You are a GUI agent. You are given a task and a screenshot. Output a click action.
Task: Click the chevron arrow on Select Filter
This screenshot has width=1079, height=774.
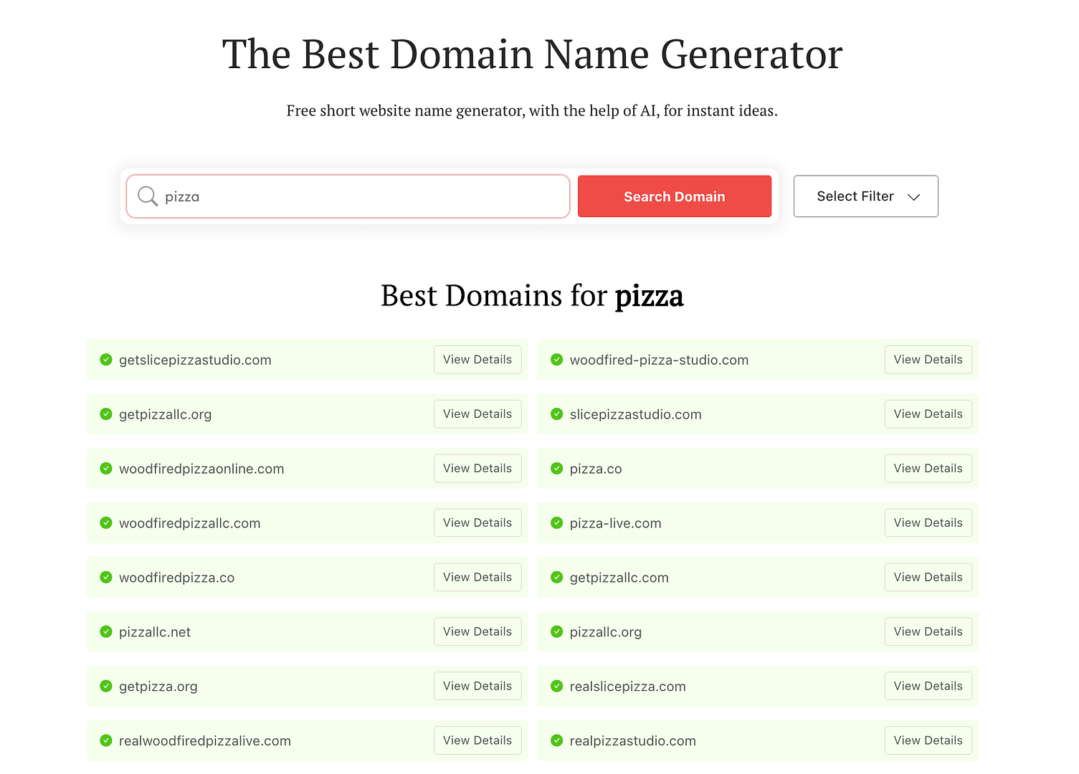point(914,196)
